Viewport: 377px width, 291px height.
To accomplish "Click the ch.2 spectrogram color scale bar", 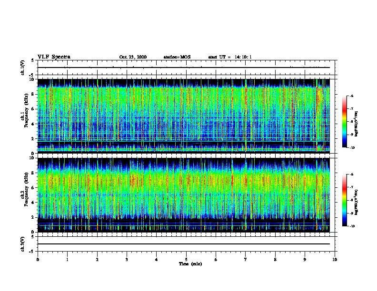I will (x=344, y=200).
